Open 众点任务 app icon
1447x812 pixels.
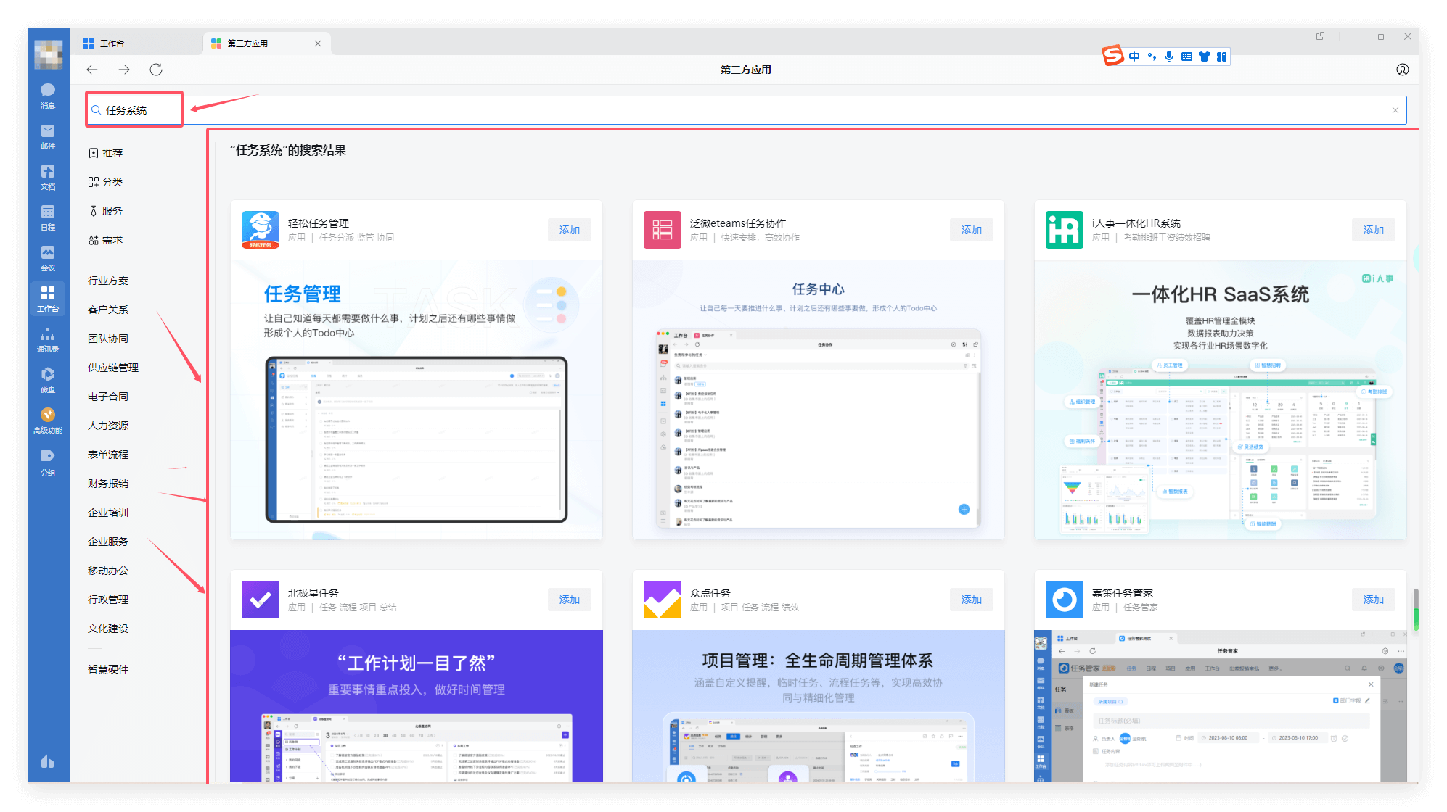tap(663, 600)
